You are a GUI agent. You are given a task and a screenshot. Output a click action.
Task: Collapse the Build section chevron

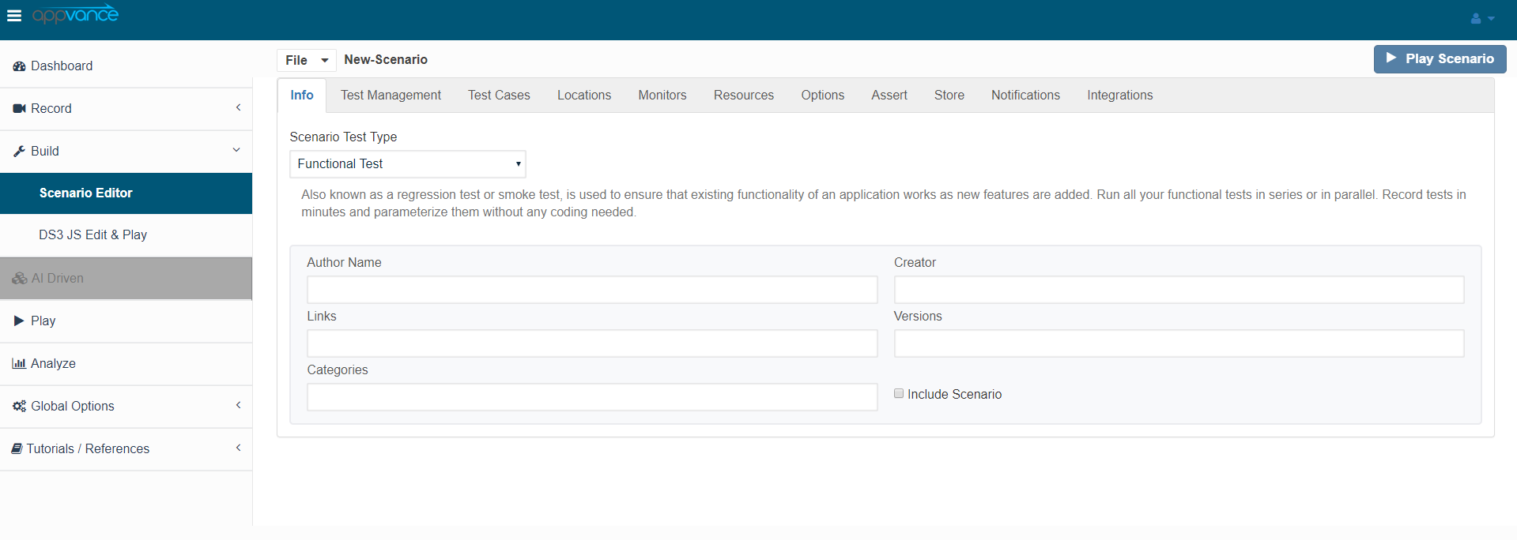(236, 150)
